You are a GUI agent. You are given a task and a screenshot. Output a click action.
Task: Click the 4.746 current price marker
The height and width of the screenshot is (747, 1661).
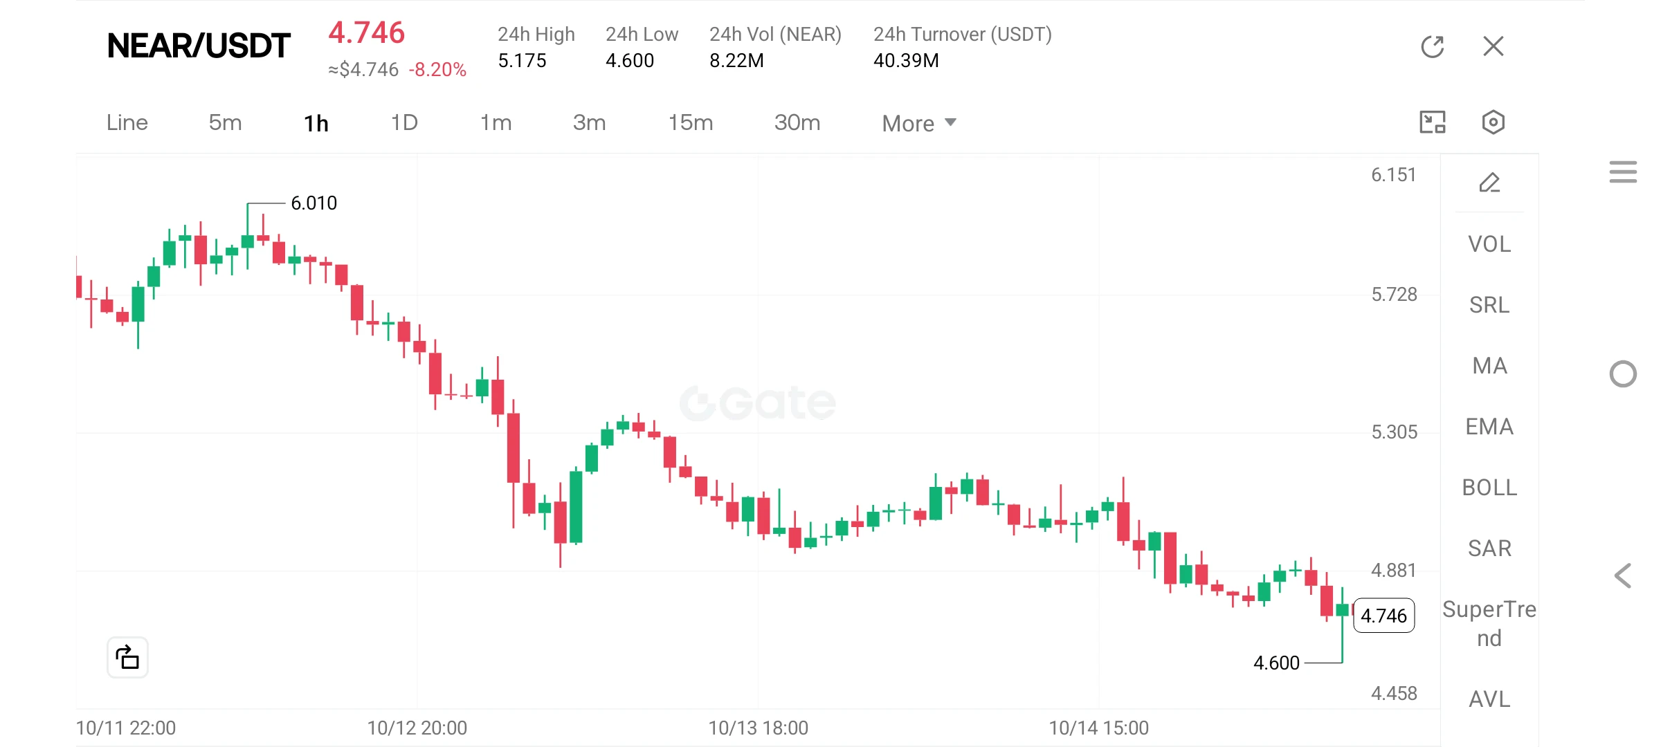pyautogui.click(x=1383, y=616)
